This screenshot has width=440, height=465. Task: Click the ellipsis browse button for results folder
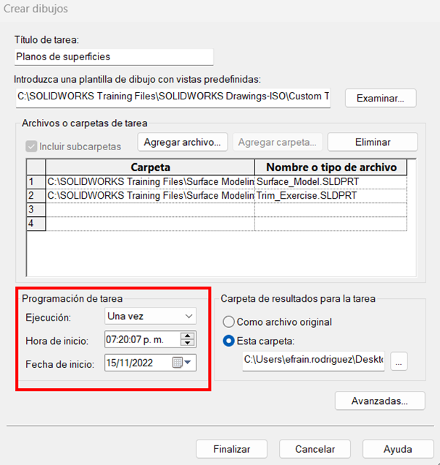(x=399, y=361)
